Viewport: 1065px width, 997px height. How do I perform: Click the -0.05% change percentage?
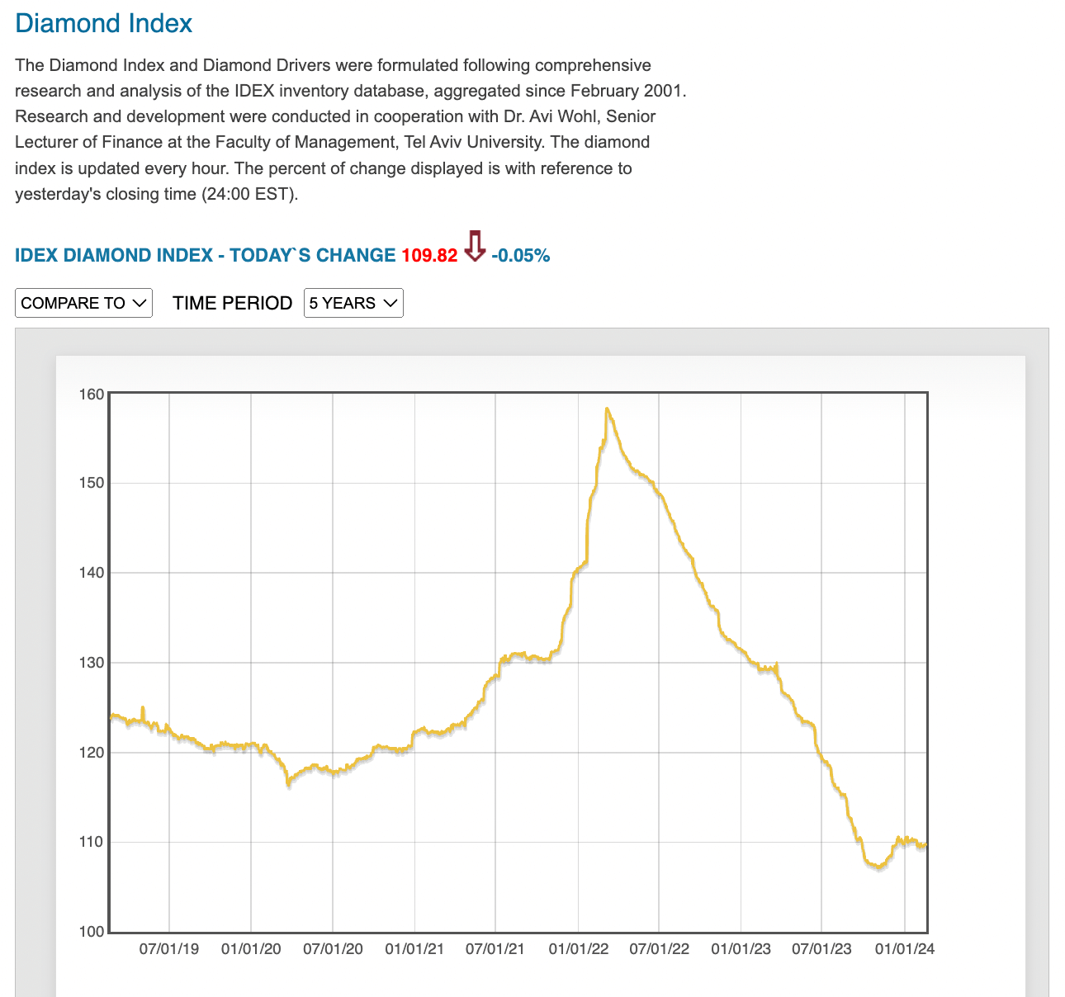pyautogui.click(x=520, y=256)
